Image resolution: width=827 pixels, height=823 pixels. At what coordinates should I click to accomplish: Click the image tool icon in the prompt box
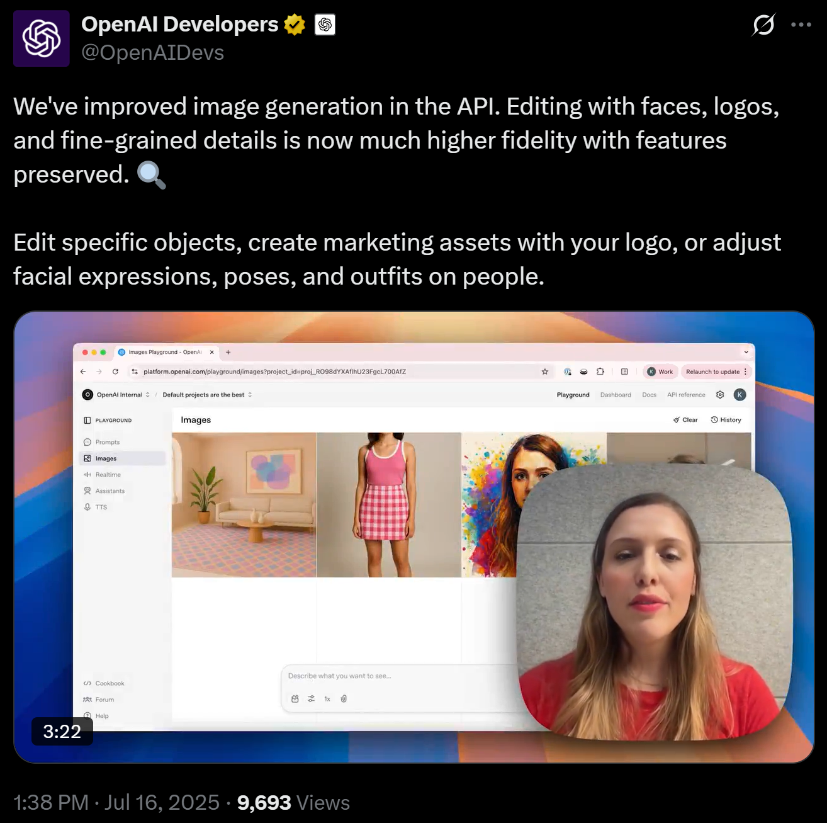point(295,699)
